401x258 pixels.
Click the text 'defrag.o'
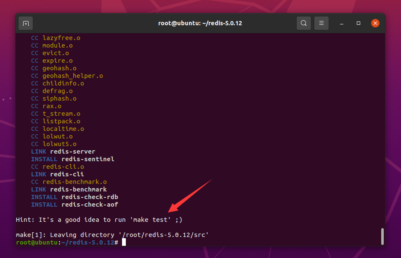[58, 91]
